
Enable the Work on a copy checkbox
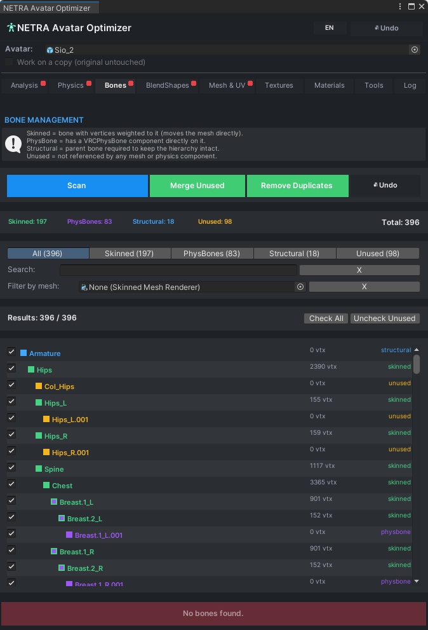coord(8,62)
